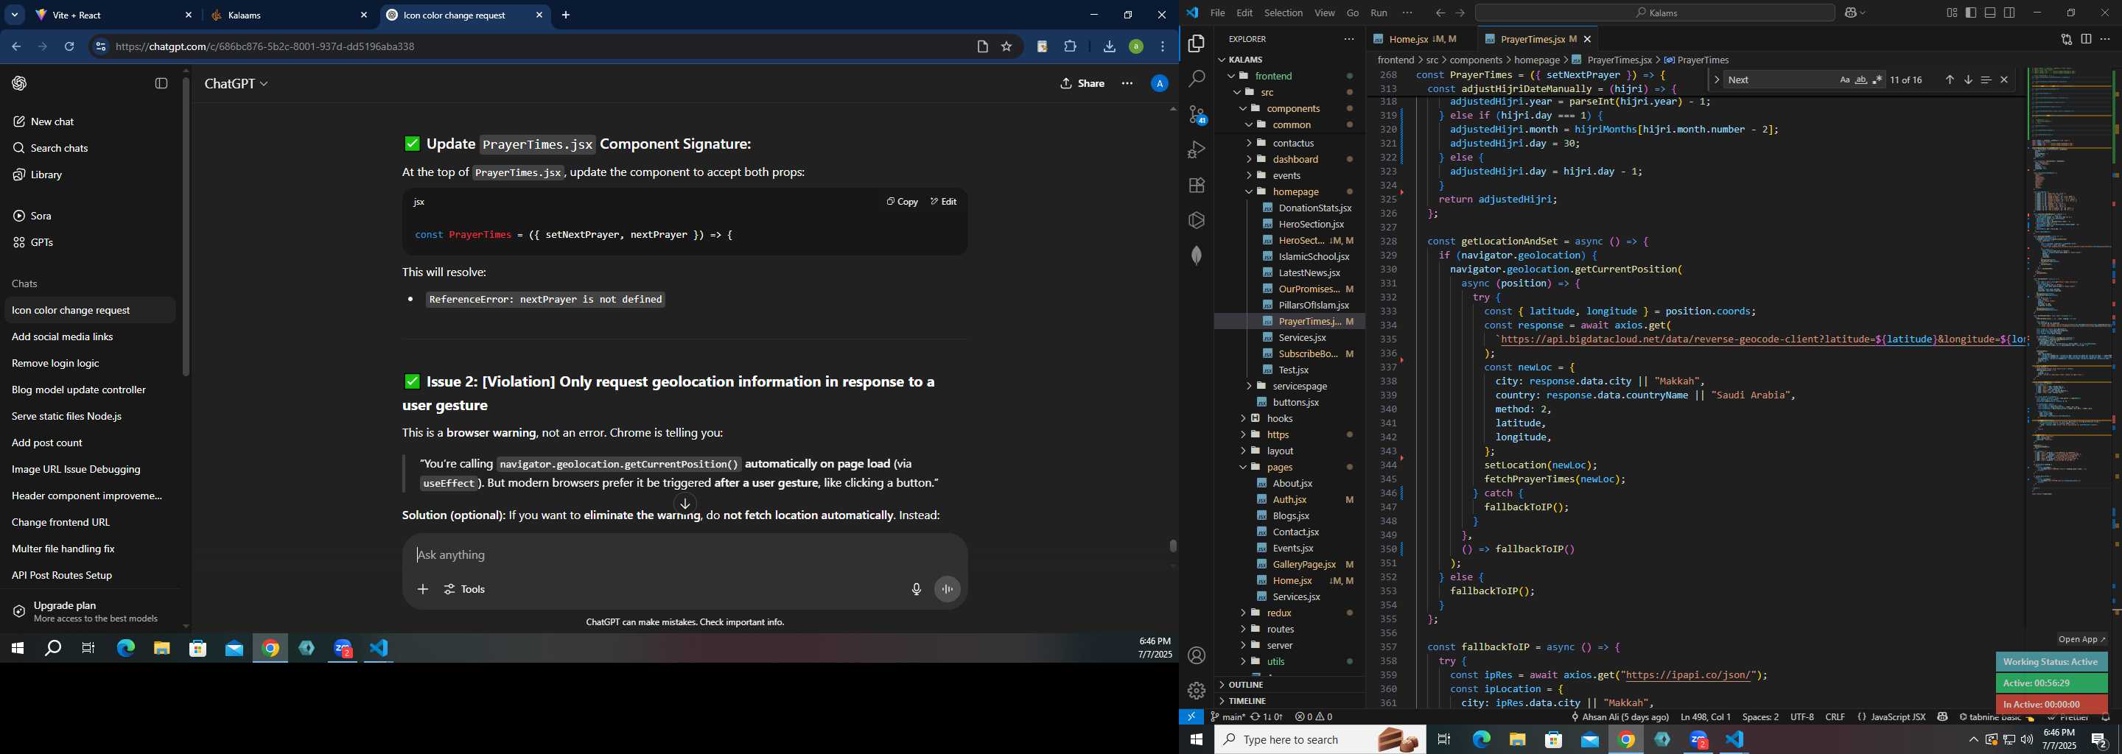
Task: Click the ChatGPT sidebar scrollbar
Action: point(186,226)
